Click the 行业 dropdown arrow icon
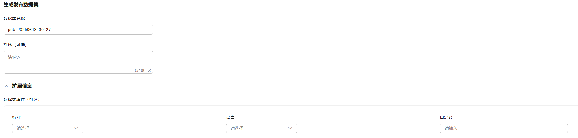Viewport: 578px width, 138px height. (76, 129)
